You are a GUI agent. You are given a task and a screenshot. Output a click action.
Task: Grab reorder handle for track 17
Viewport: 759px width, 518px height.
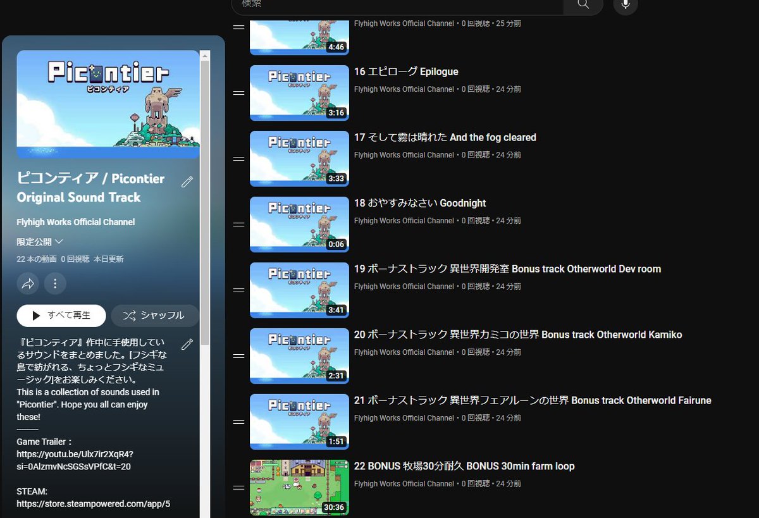238,159
